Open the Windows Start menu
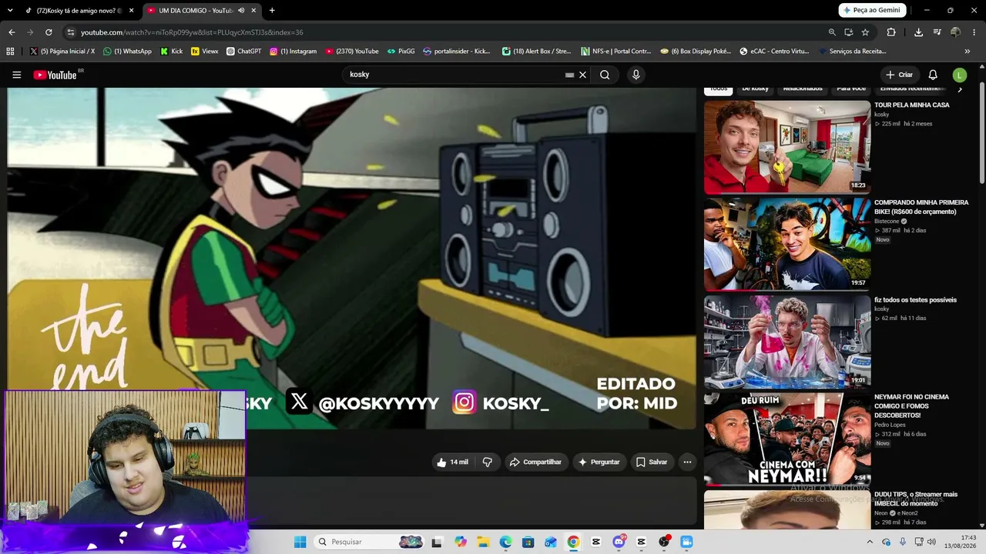The image size is (986, 554). pos(300,542)
